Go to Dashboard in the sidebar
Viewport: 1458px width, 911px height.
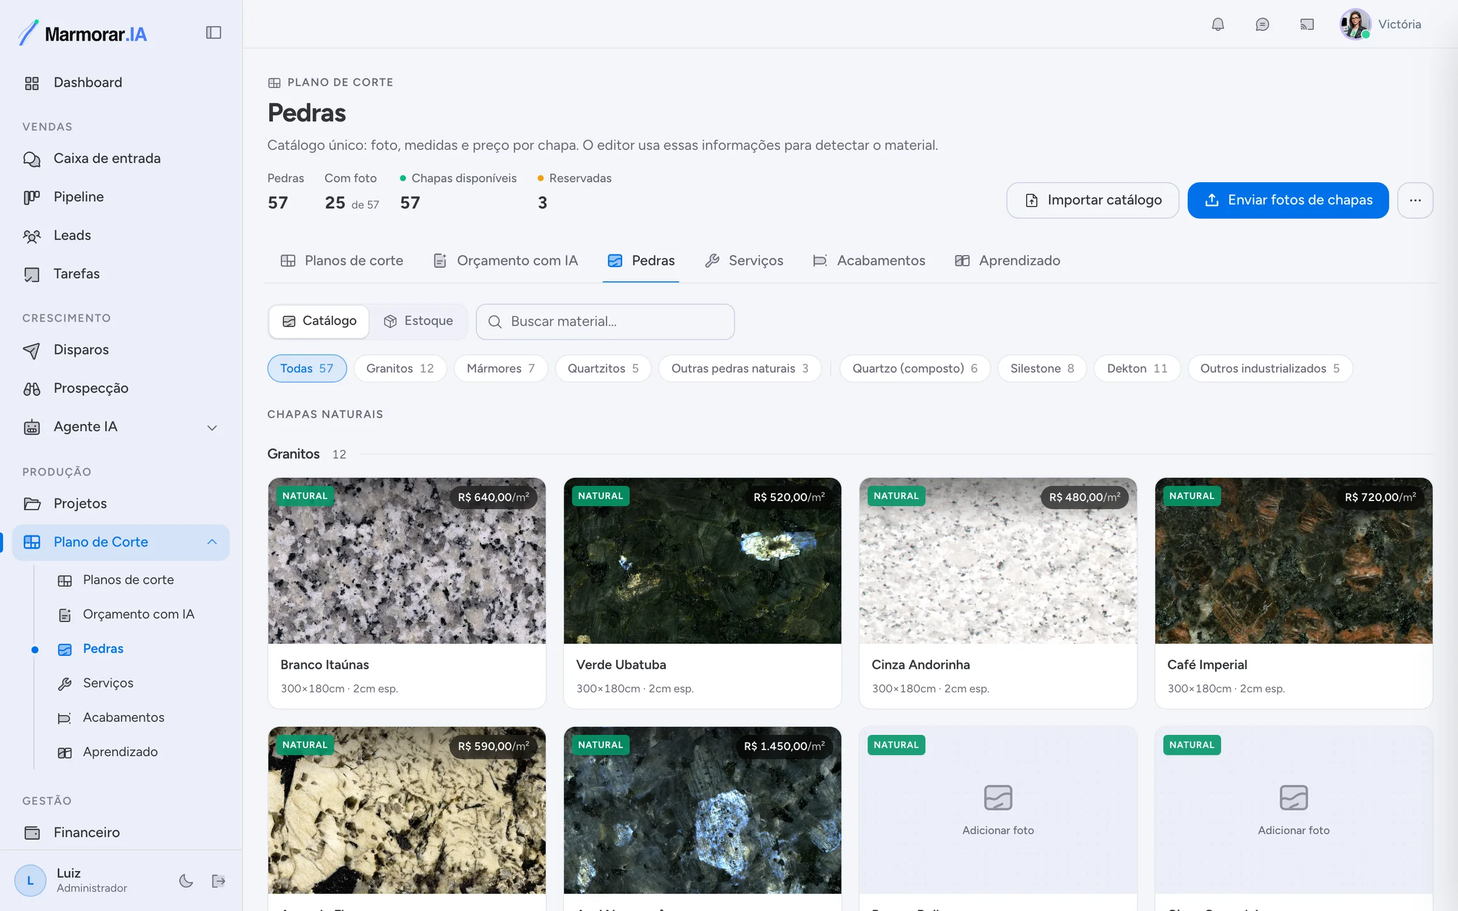(x=122, y=83)
